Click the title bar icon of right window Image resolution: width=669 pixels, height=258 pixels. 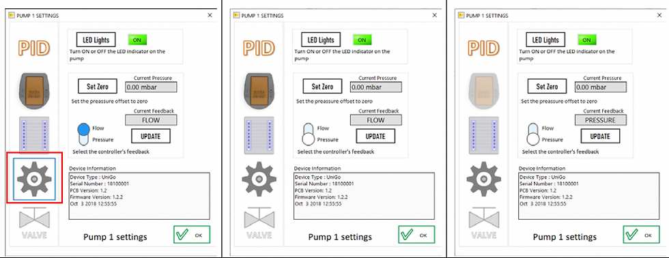[461, 15]
